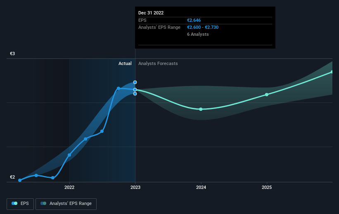Click the €3 y-axis label
Screen dimensions: 339x214
pos(12,53)
